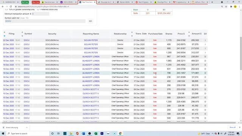Click the Symbol watch list field
The image size is (242, 136).
click(45, 21)
